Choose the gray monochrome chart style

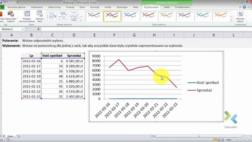click(x=94, y=16)
